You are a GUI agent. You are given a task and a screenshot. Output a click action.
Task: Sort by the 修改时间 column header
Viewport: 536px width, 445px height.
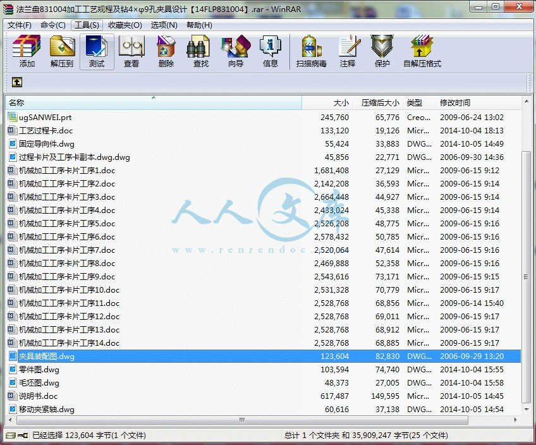point(478,103)
